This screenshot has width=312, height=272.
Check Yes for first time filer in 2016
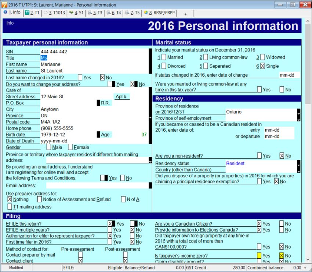(110, 242)
